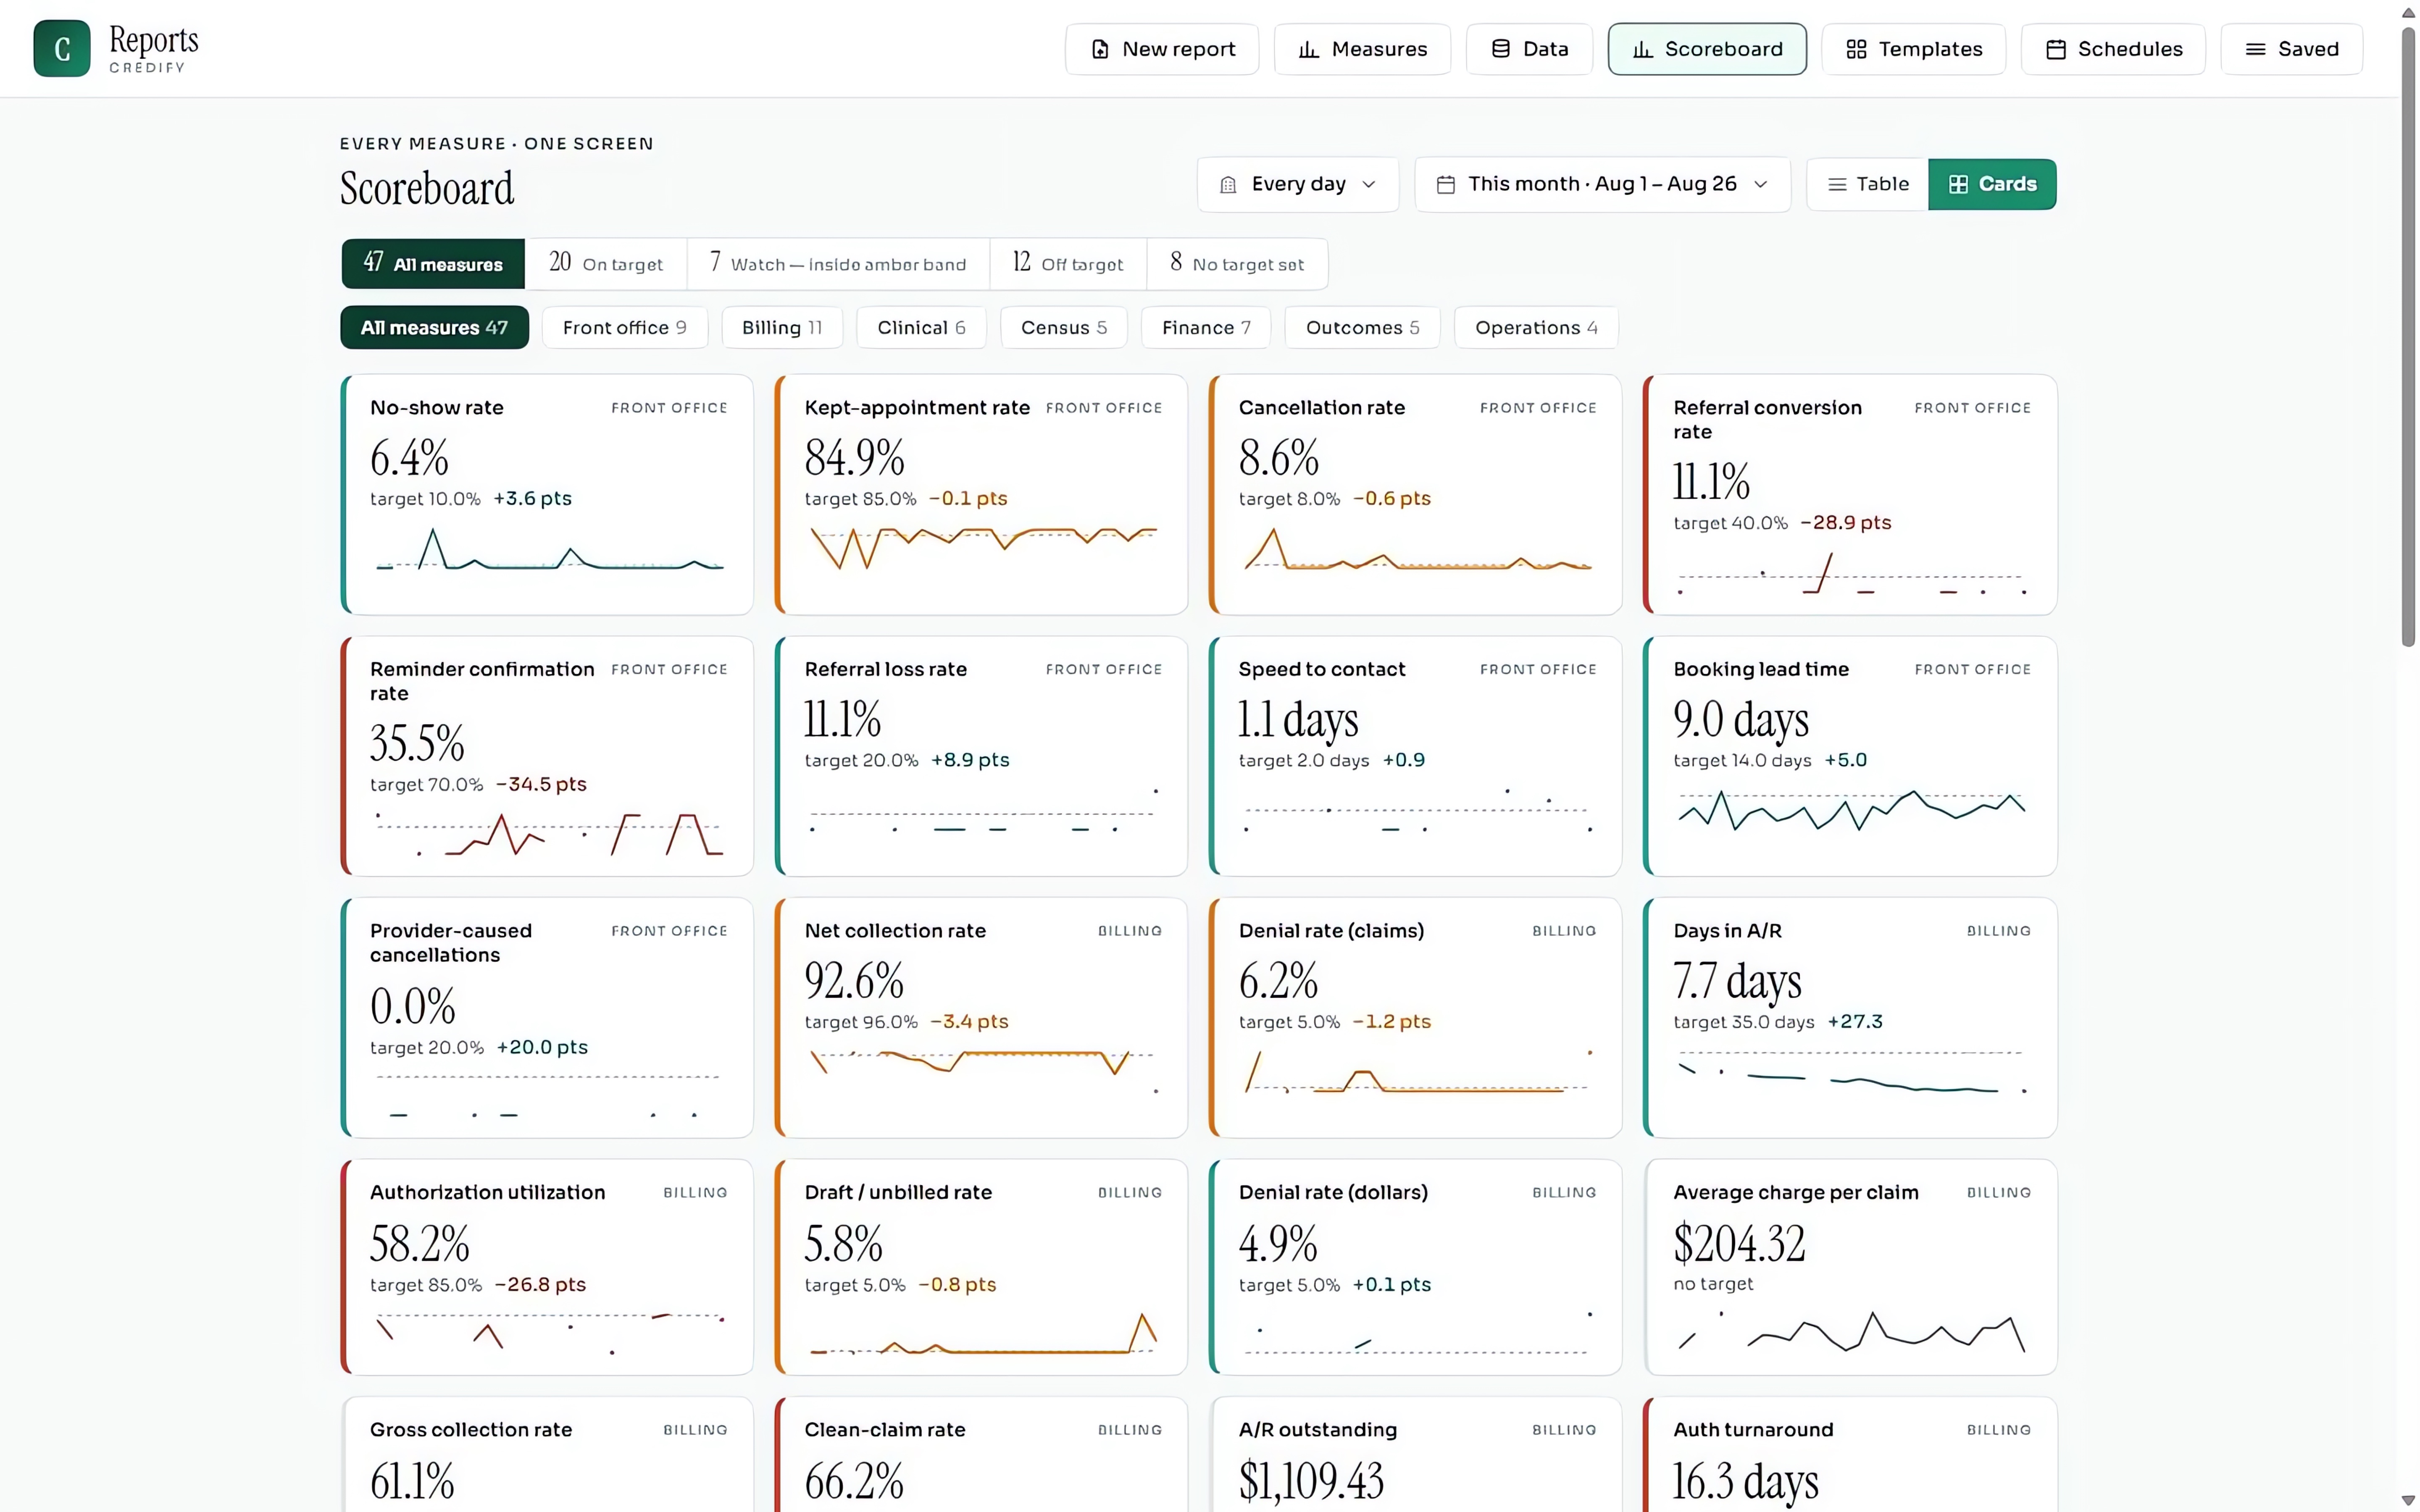Click the Templates grid icon
Viewport: 2420px width, 1512px height.
point(1856,49)
